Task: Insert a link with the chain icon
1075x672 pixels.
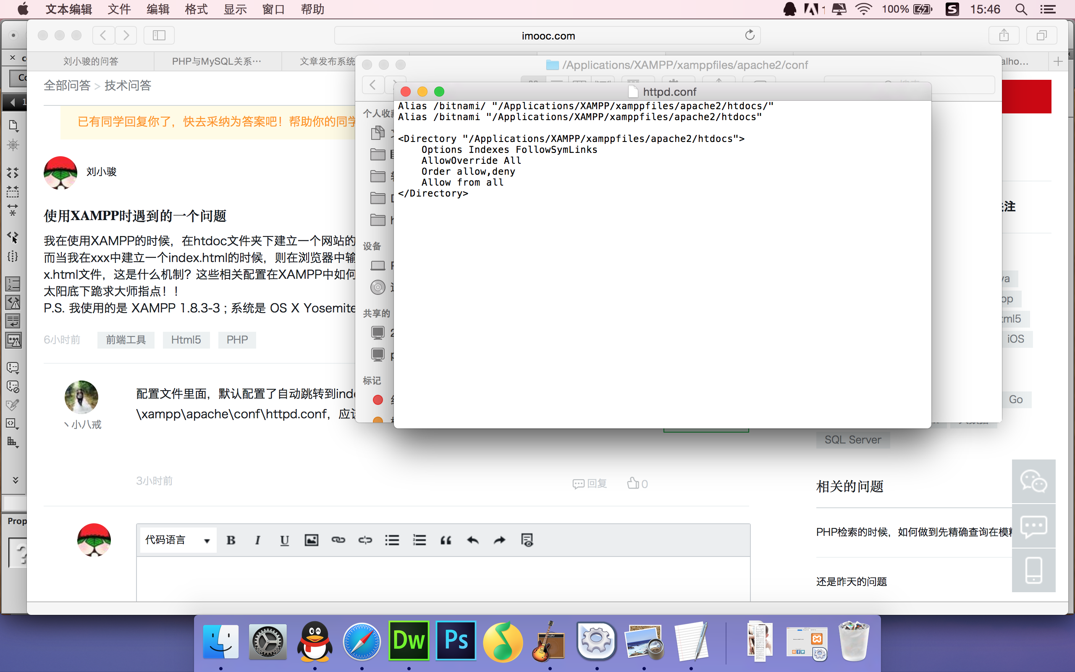Action: click(x=338, y=540)
